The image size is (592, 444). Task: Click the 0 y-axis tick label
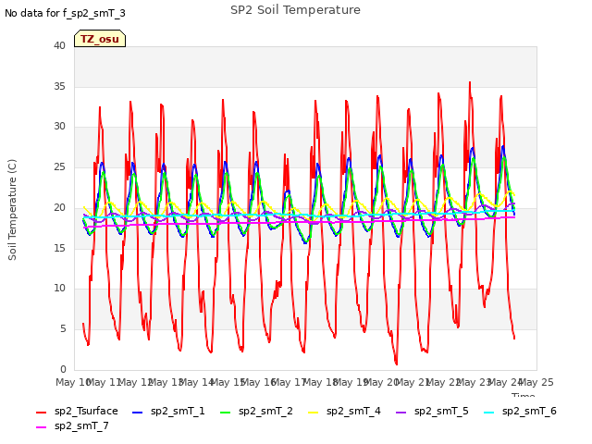click(63, 369)
